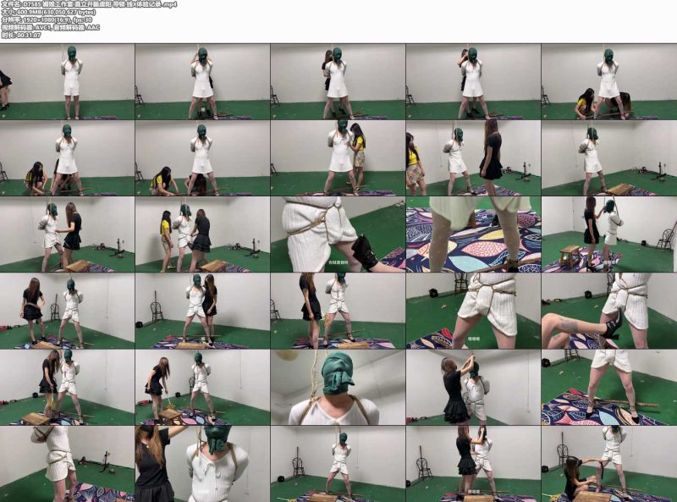Open first thumbnail in the bottom row
The image size is (677, 502).
[x=67, y=464]
